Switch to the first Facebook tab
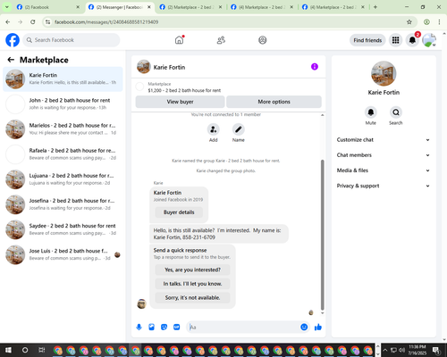Viewport: 447px width, 357px height. (x=47, y=7)
